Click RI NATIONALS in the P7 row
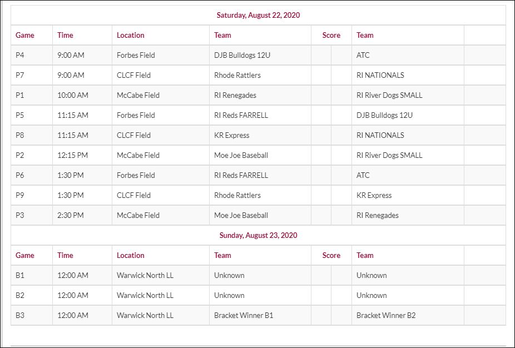 point(380,75)
